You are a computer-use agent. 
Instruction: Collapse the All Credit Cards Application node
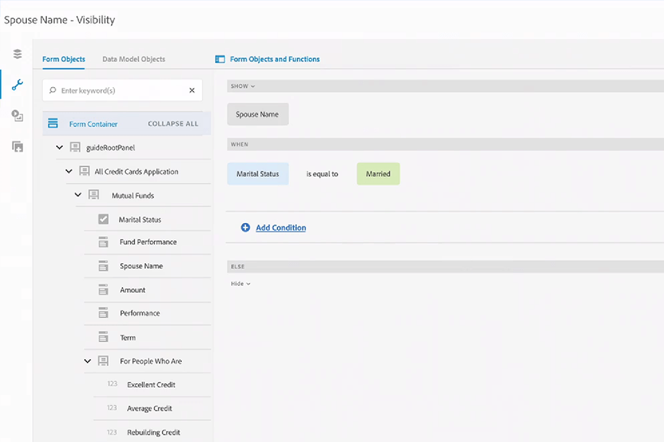coord(68,171)
